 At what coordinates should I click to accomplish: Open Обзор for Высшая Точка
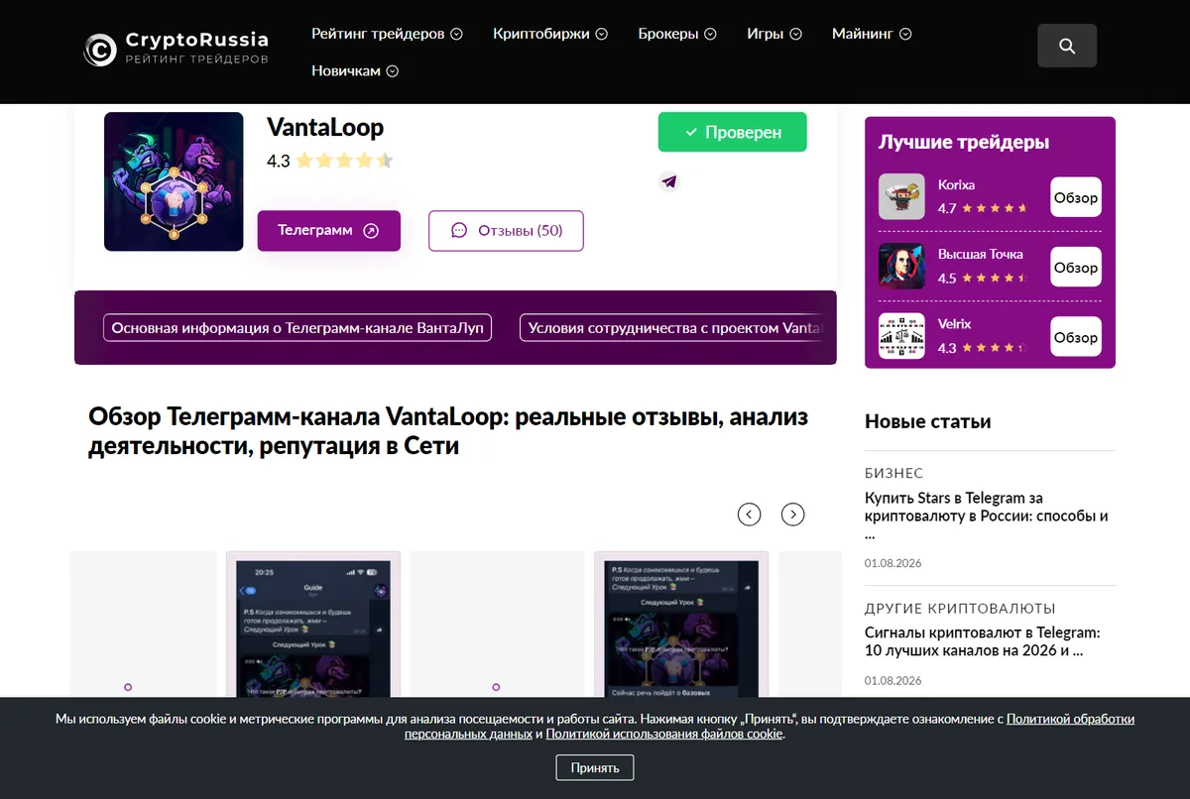[1076, 267]
